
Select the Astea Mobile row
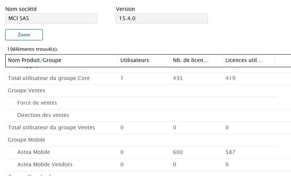[x=148, y=152]
